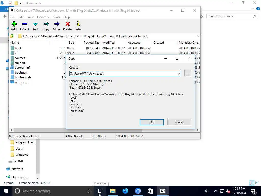Select Program Files in Explorer tree

(23, 142)
